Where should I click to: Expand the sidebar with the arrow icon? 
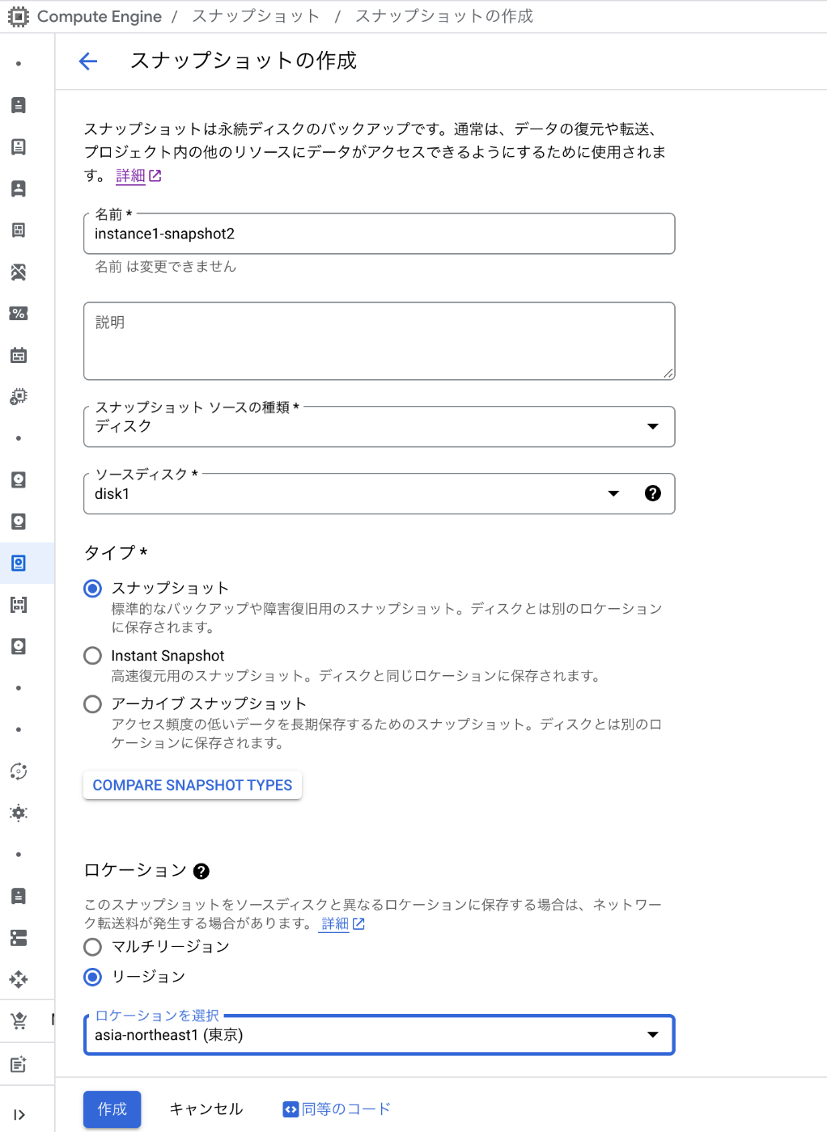(19, 1114)
